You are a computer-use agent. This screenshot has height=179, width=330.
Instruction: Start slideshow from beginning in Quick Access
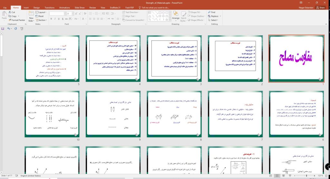pos(22,29)
